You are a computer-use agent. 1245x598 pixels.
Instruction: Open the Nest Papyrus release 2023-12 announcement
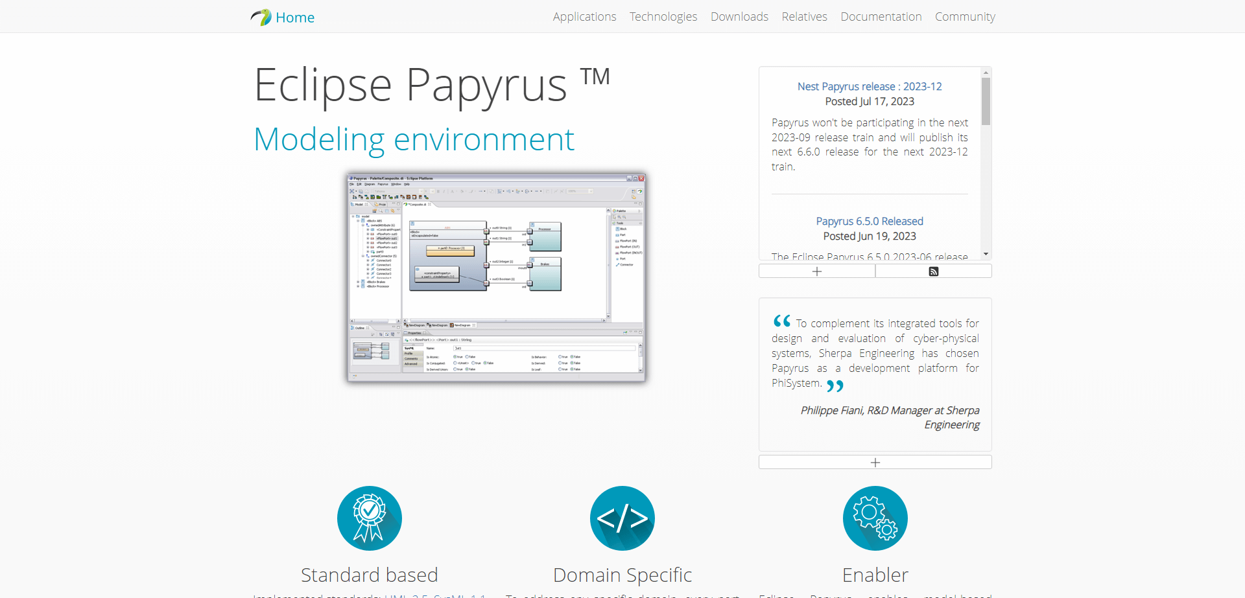(870, 86)
